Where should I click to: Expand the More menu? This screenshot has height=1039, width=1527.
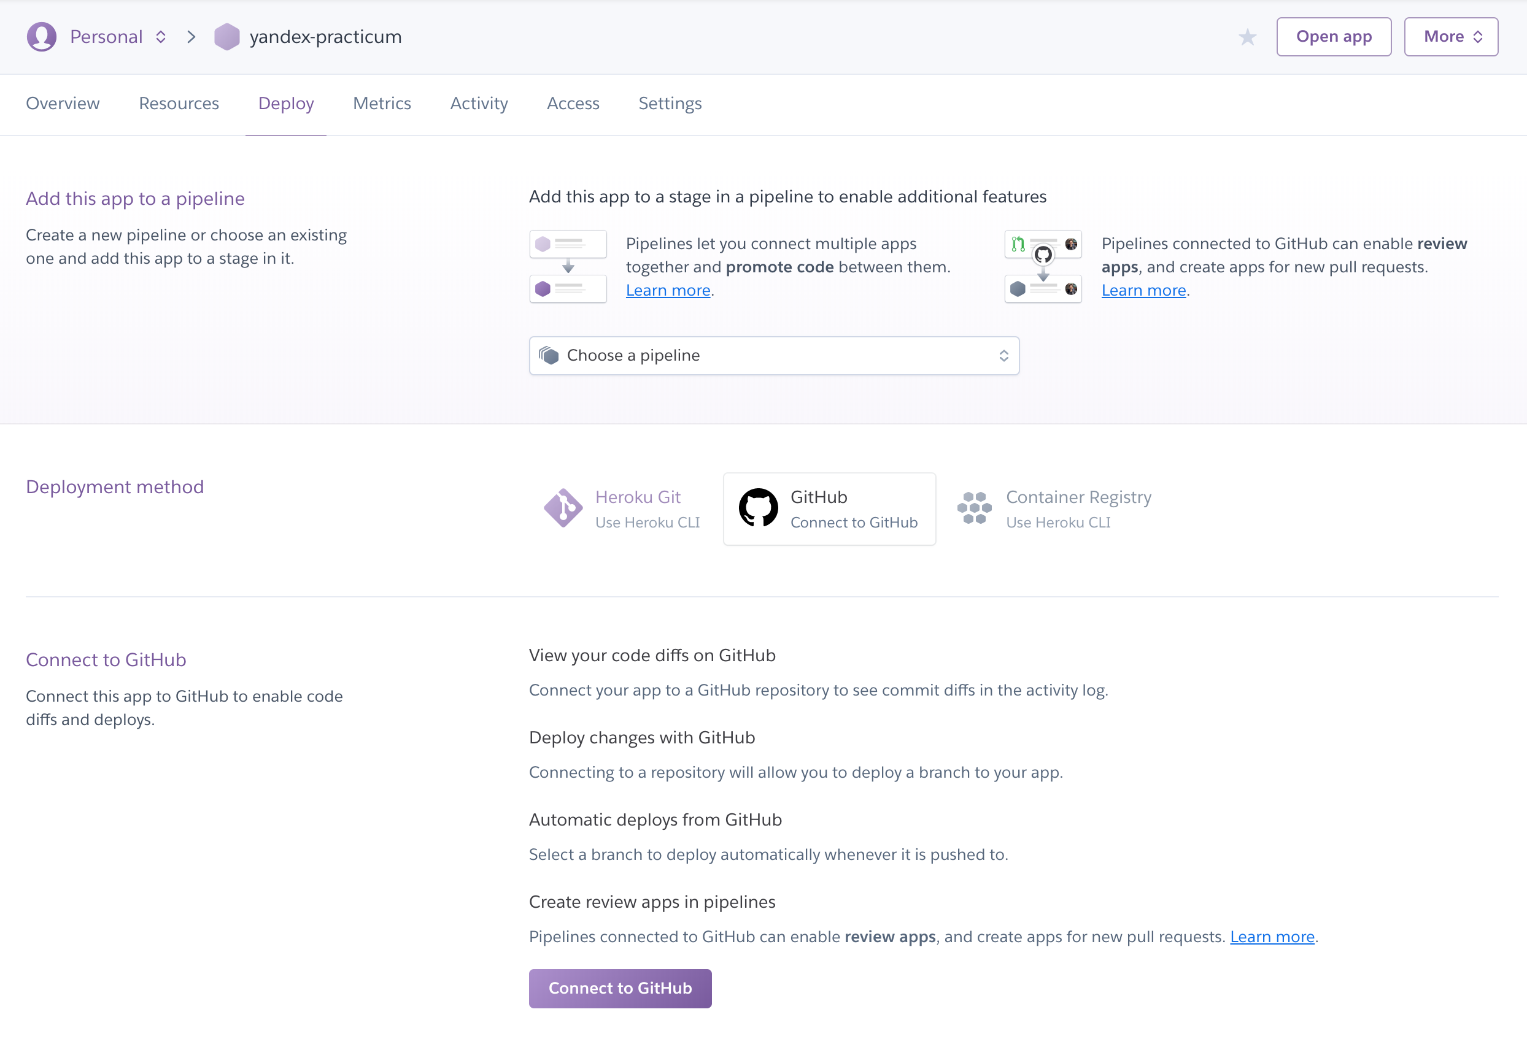[1451, 37]
